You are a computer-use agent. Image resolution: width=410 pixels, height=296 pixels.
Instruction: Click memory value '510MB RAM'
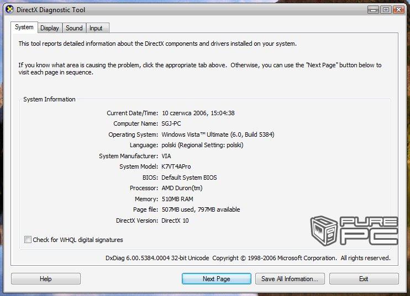coord(177,199)
